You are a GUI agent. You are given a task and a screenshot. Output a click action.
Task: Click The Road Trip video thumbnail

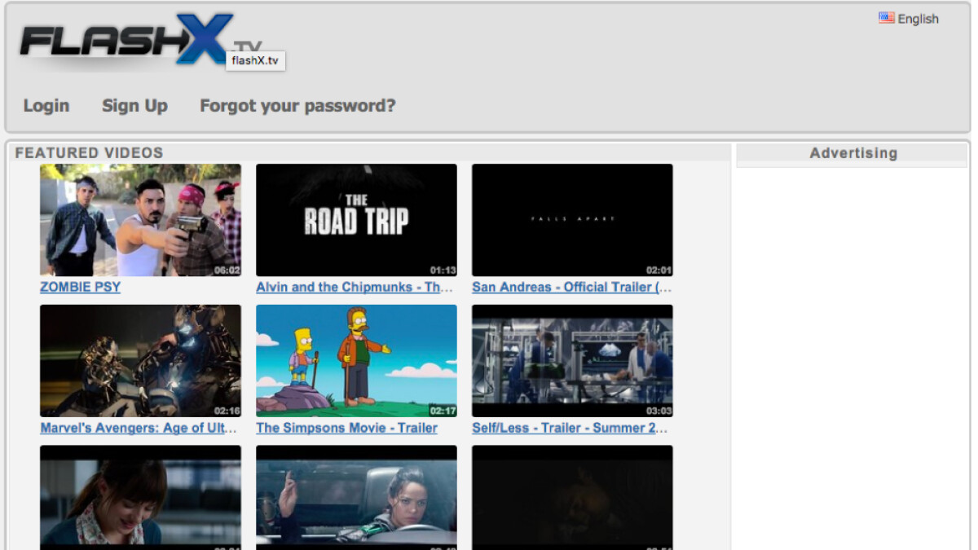click(x=356, y=219)
